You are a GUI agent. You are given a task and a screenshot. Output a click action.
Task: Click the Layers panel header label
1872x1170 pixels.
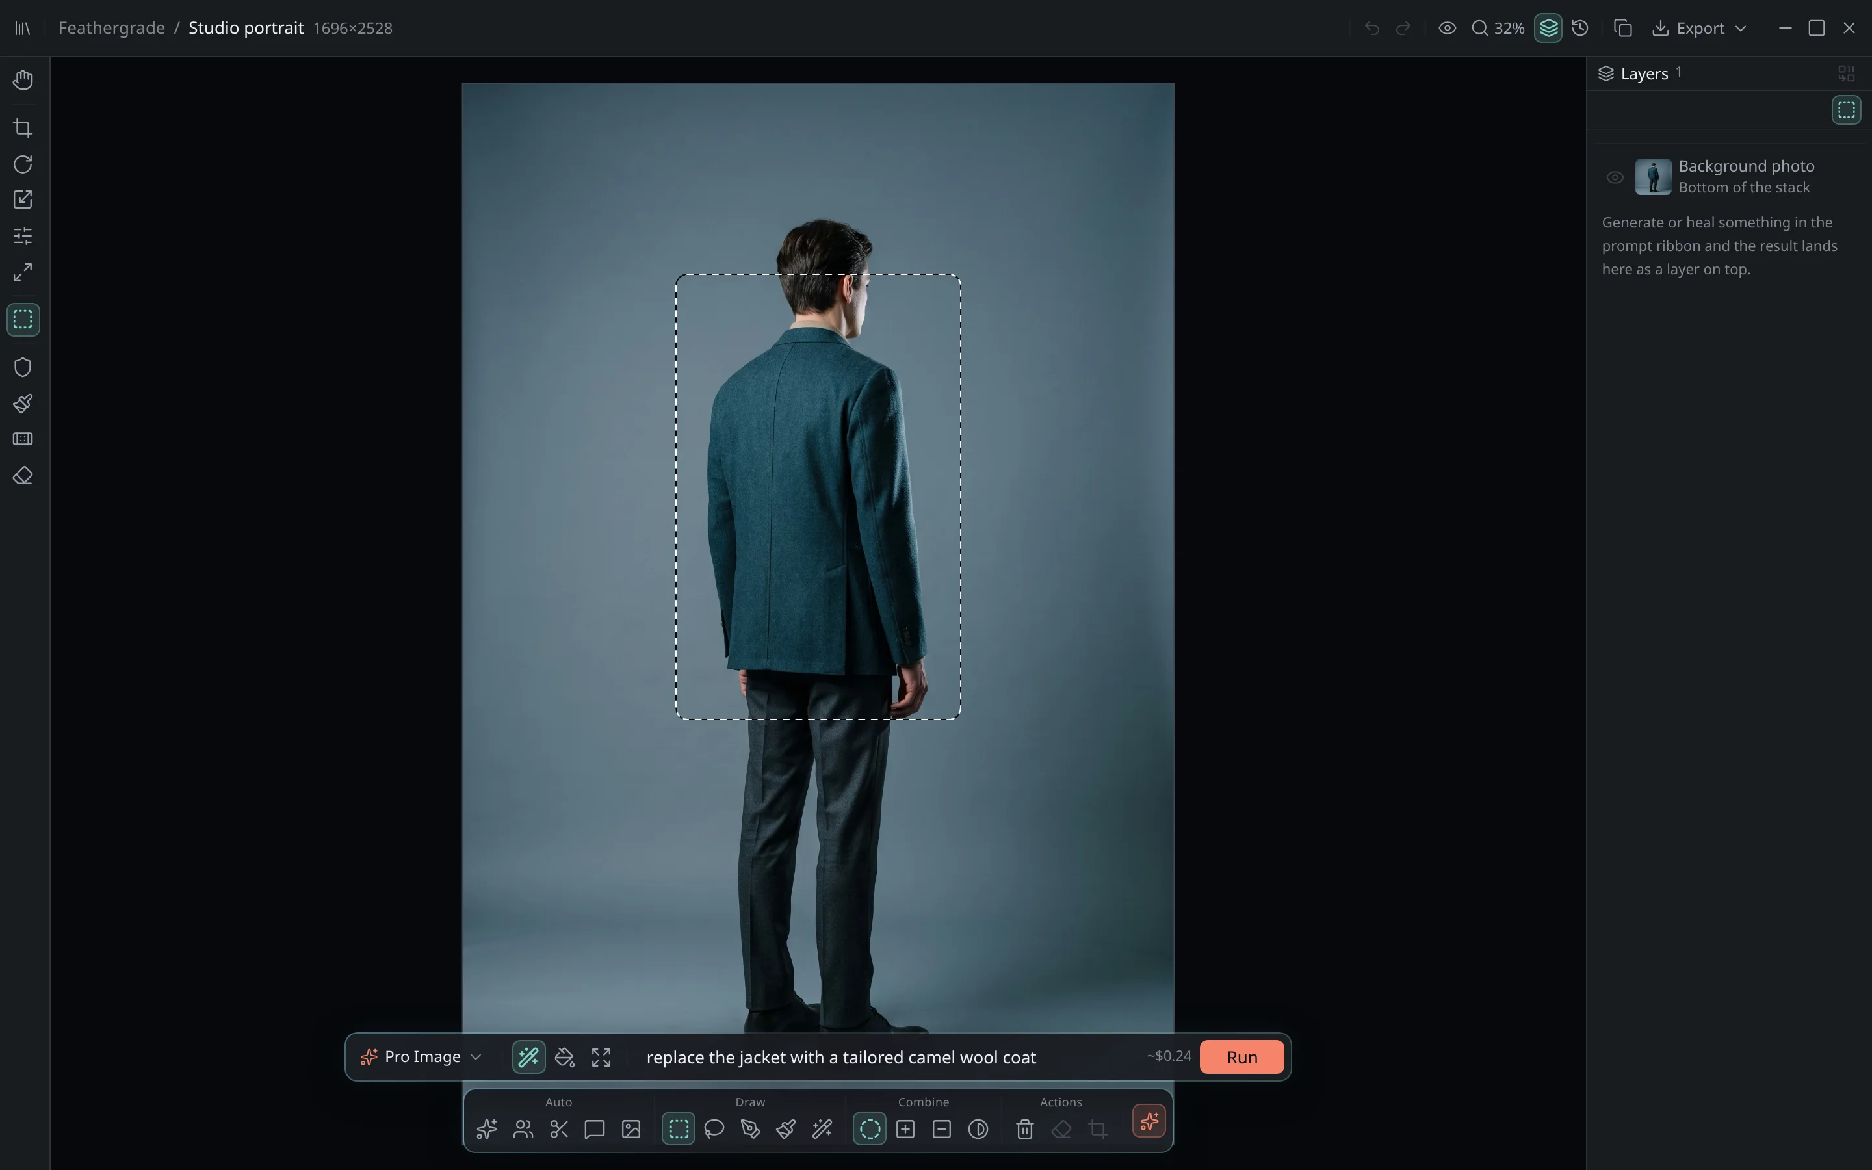(x=1644, y=73)
